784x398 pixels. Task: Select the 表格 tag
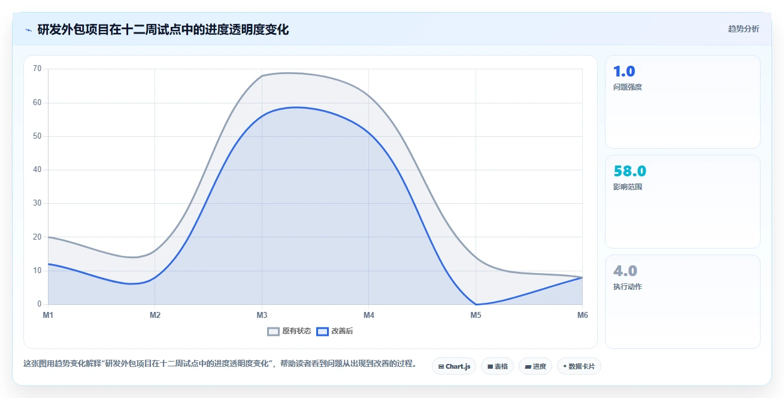(497, 366)
